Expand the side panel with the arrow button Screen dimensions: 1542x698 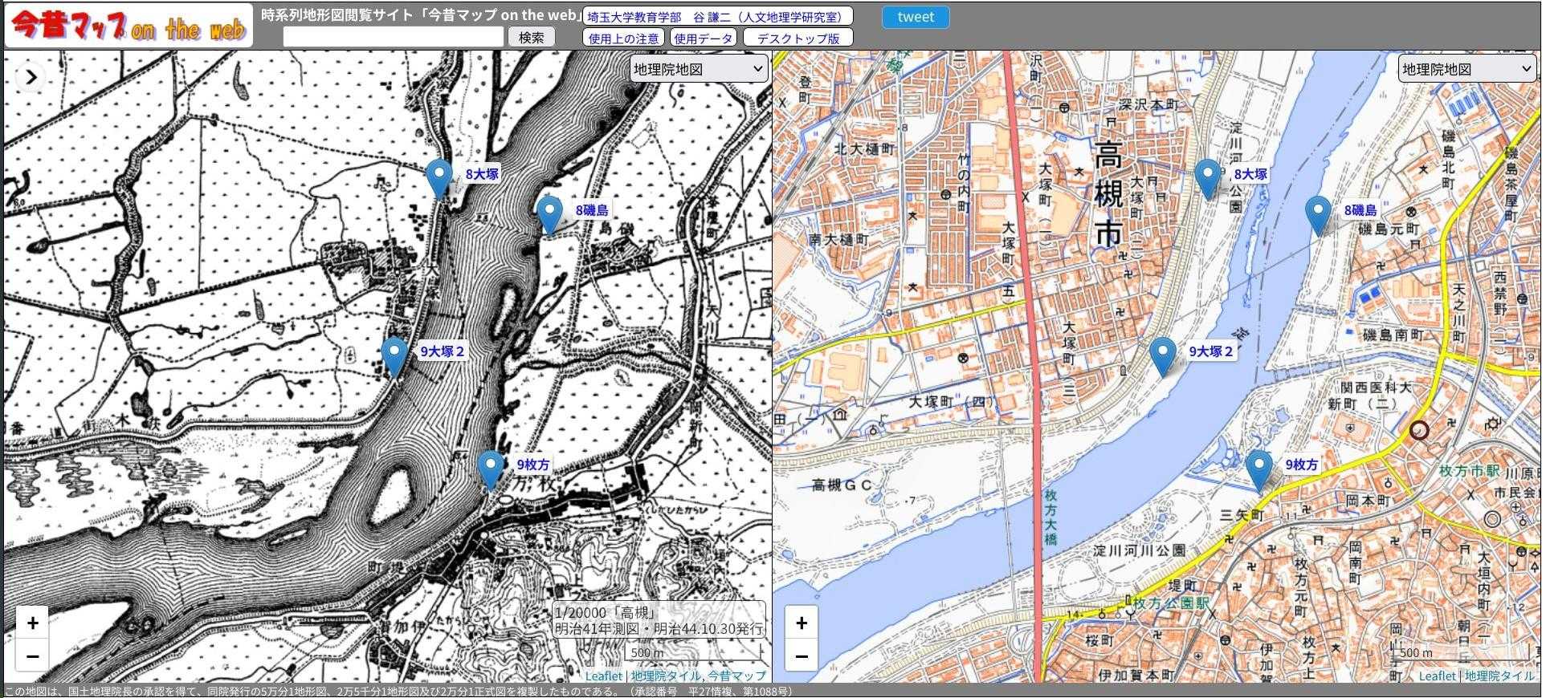[31, 77]
